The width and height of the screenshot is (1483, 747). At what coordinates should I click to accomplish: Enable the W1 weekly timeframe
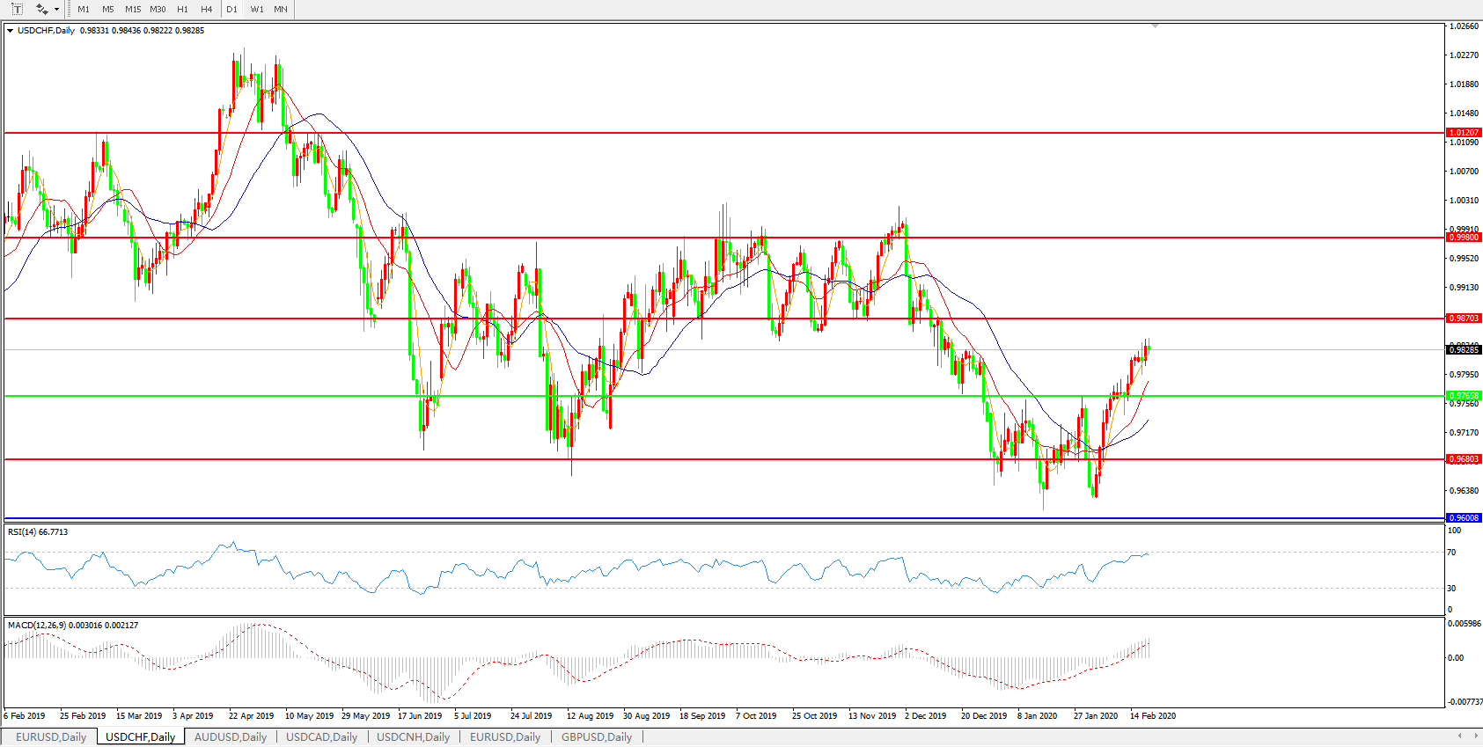[x=256, y=10]
